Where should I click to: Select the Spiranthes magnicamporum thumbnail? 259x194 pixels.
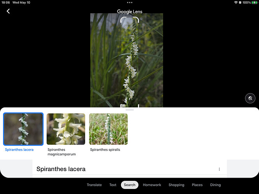coord(66,129)
